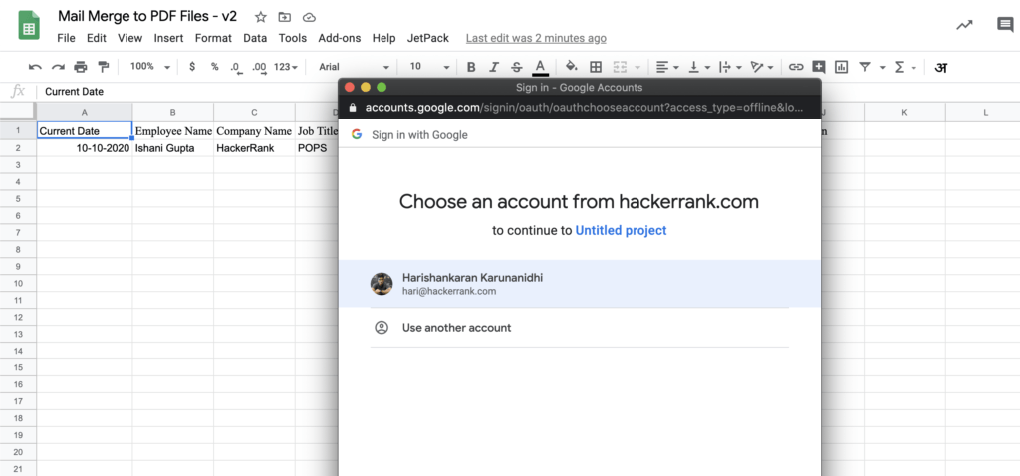1020x476 pixels.
Task: Open the JetPack menu
Action: tap(428, 38)
